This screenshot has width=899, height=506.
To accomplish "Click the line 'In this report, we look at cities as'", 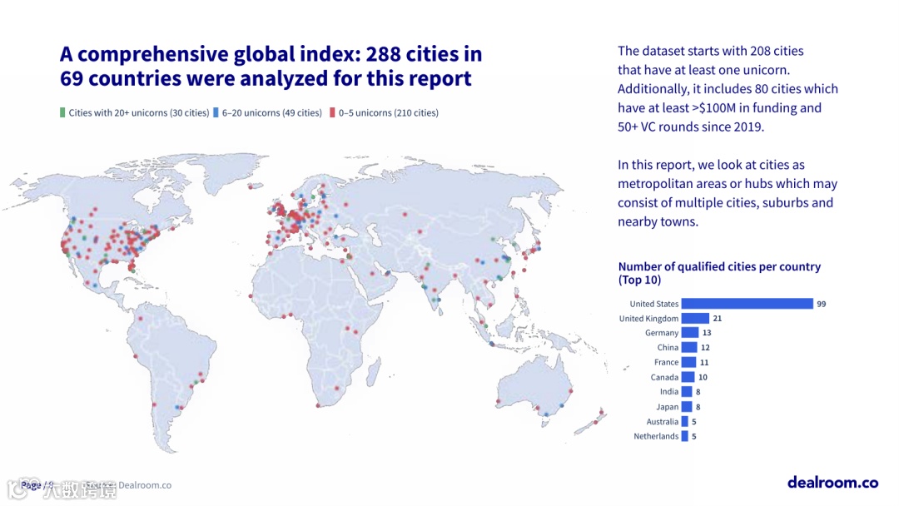I will point(711,165).
